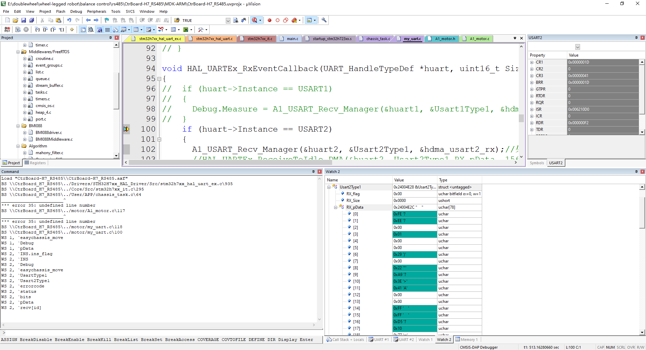Toggle the Command Window toolbar button
This screenshot has height=350, width=646.
(83, 30)
